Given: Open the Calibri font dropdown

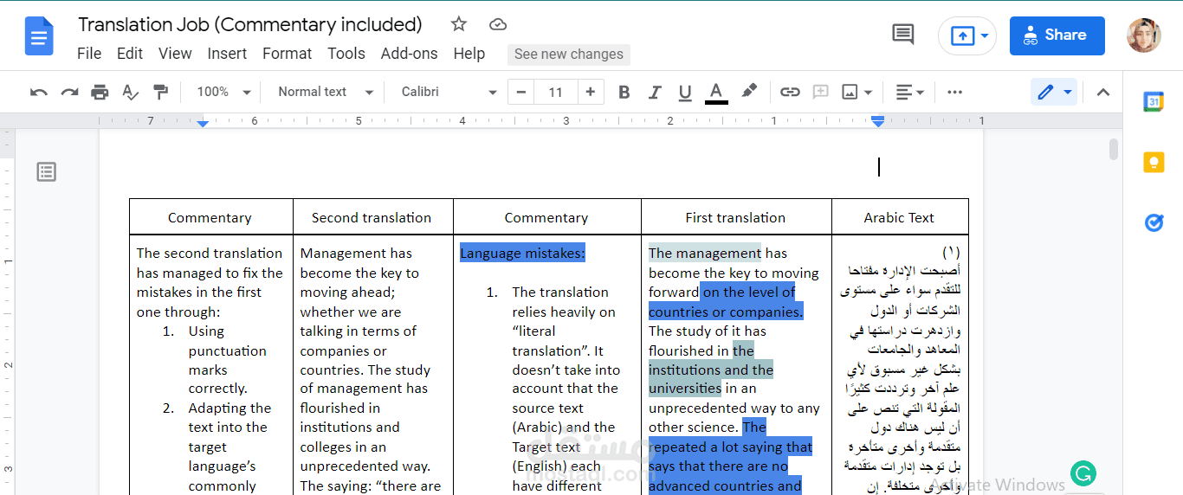Looking at the screenshot, I should coord(449,92).
